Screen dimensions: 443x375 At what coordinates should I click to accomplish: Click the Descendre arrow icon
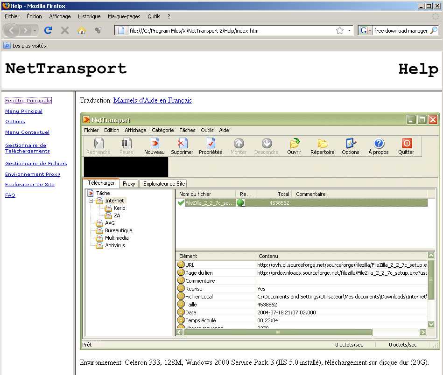(x=267, y=144)
